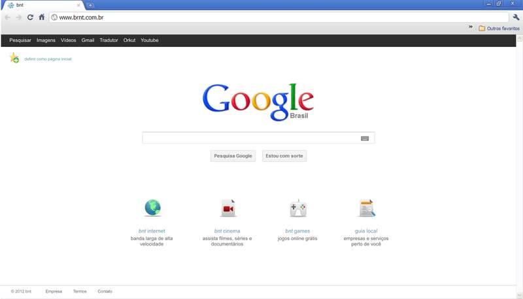Click the vertical scrollbar up arrow
Viewport: 523px width, 299px height.
pos(519,39)
